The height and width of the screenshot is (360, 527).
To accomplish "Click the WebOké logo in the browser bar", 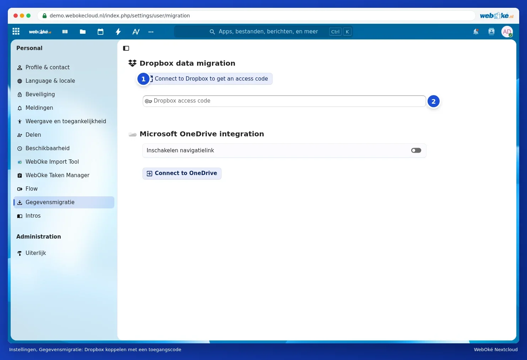I will pos(496,16).
